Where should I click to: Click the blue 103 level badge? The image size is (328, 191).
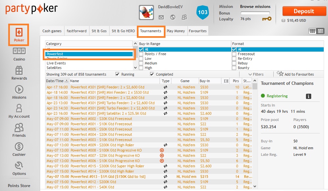click(203, 12)
